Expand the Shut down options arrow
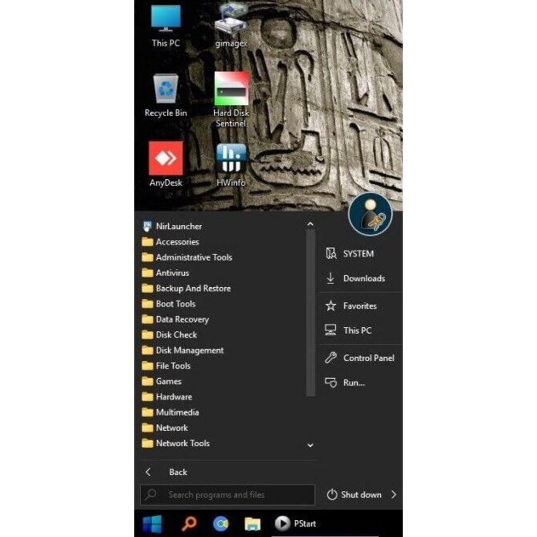537x537 pixels. pyautogui.click(x=394, y=495)
